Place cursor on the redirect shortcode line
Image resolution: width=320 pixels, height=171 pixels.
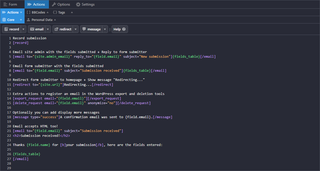pos(63,84)
